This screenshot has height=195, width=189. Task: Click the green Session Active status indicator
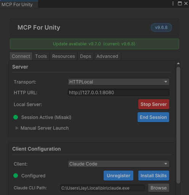pyautogui.click(x=16, y=117)
